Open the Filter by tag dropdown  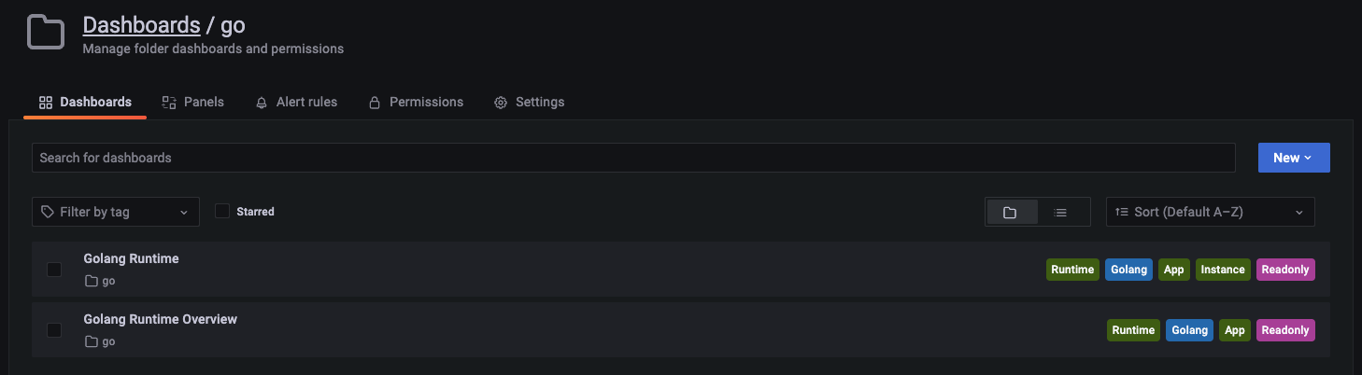click(x=116, y=212)
